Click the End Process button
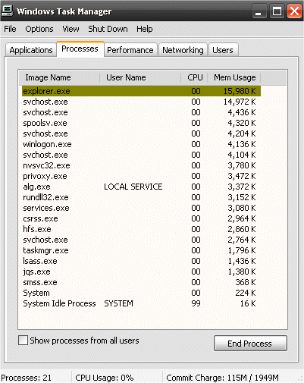Viewport: 304px width, 383px height. tap(250, 344)
